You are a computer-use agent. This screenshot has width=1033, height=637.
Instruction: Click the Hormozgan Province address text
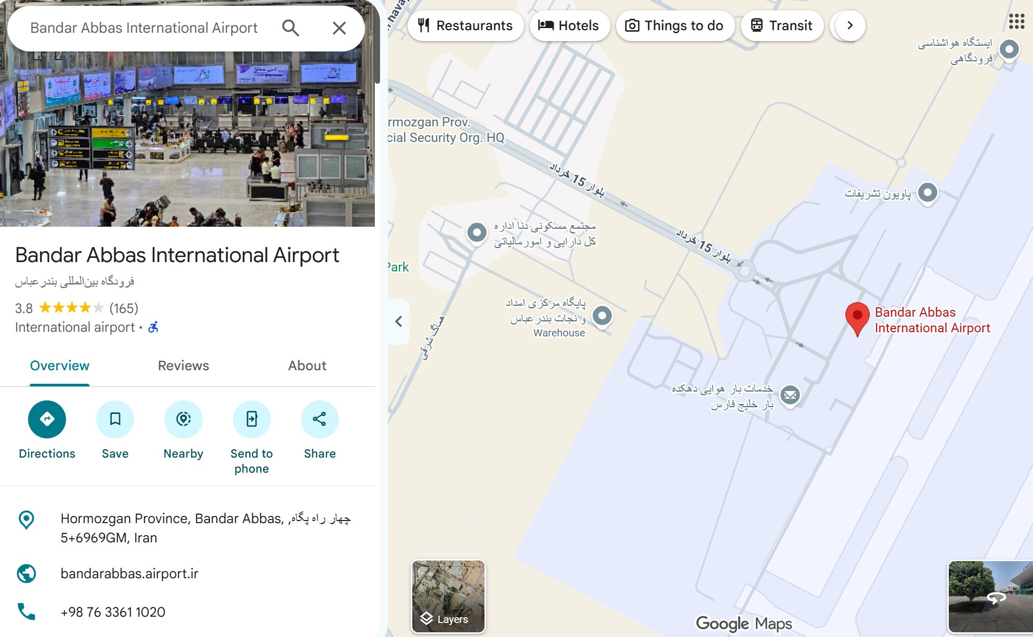point(205,528)
